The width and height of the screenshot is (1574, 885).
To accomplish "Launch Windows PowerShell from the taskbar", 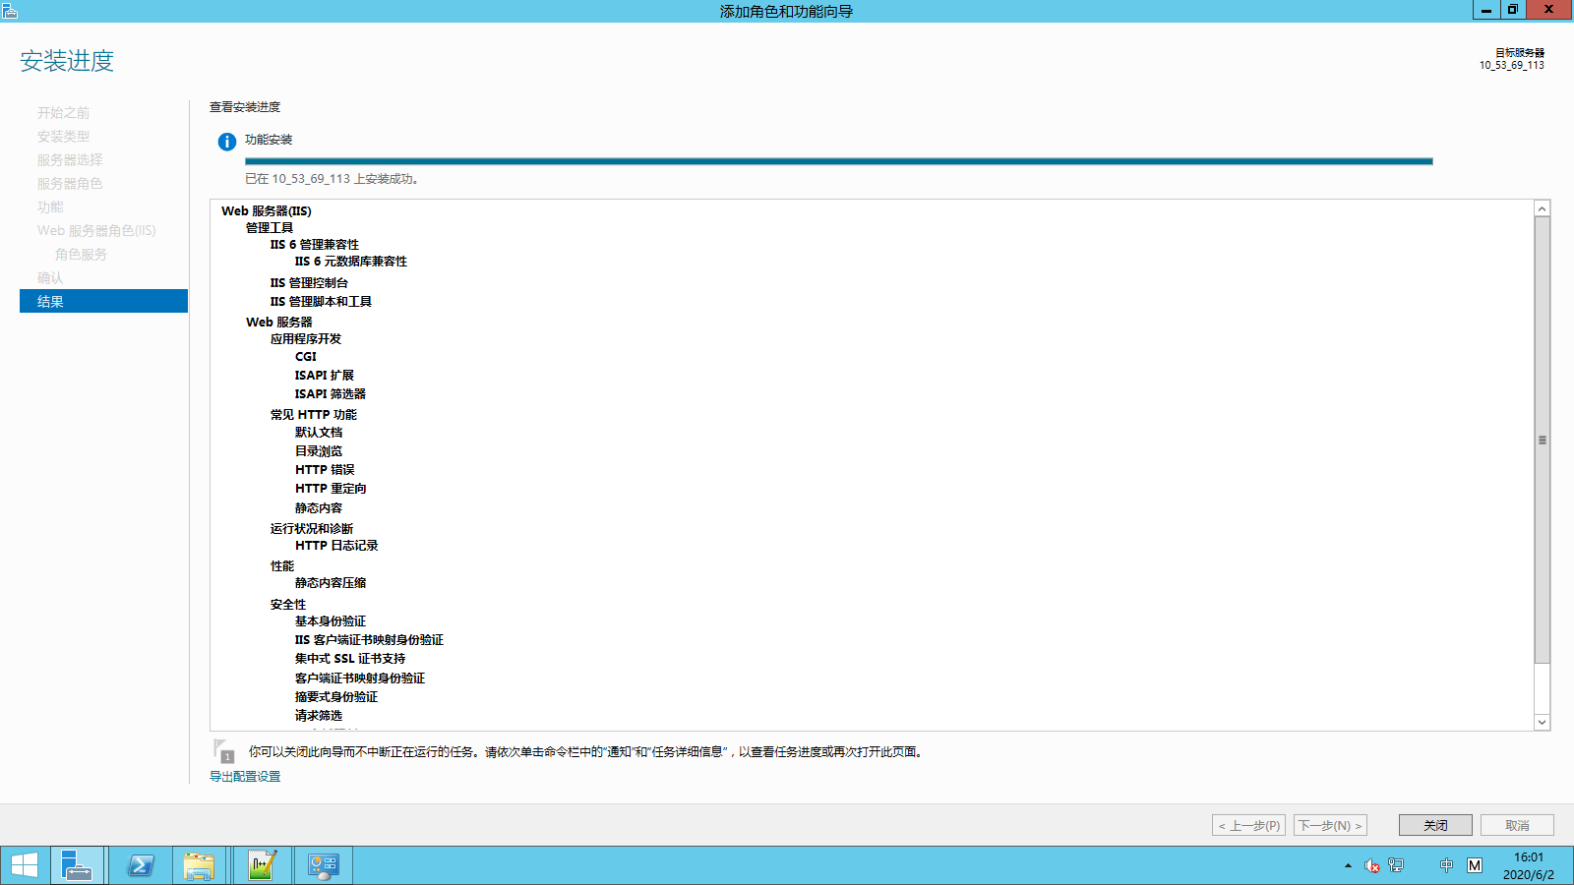I will point(141,865).
